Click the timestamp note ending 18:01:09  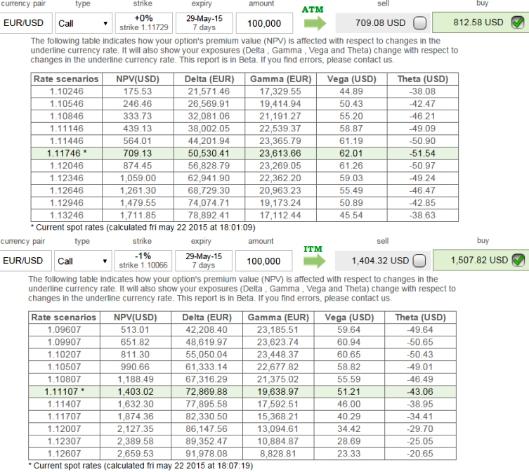point(143,228)
